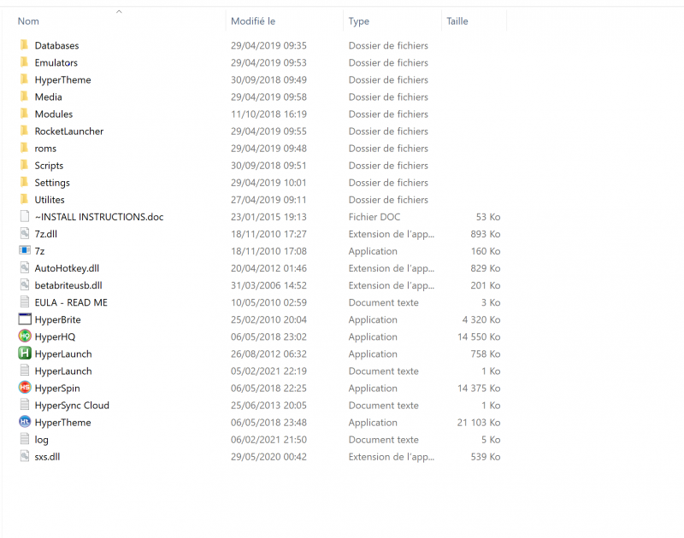Click the DLL icon beside betabriteusb.dll

pyautogui.click(x=25, y=285)
